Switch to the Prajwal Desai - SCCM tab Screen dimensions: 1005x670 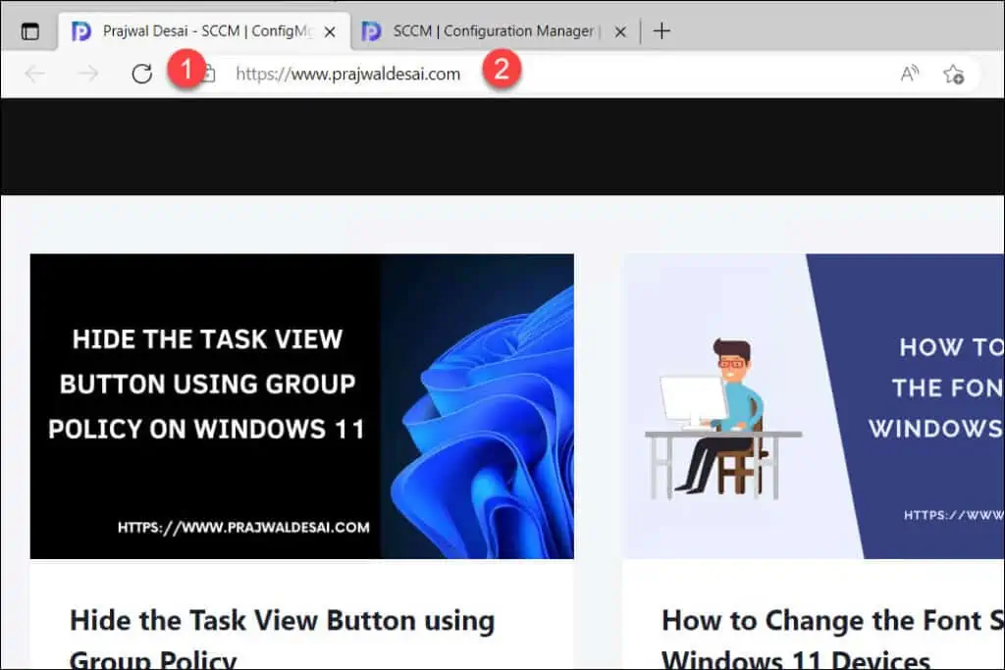204,31
